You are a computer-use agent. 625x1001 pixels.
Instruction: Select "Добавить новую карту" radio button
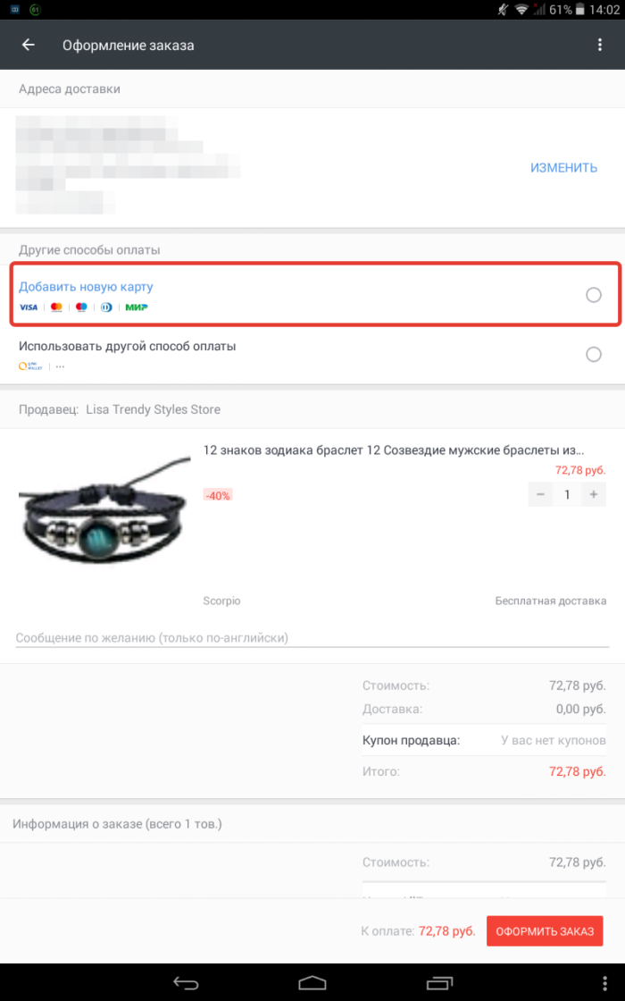coord(594,295)
